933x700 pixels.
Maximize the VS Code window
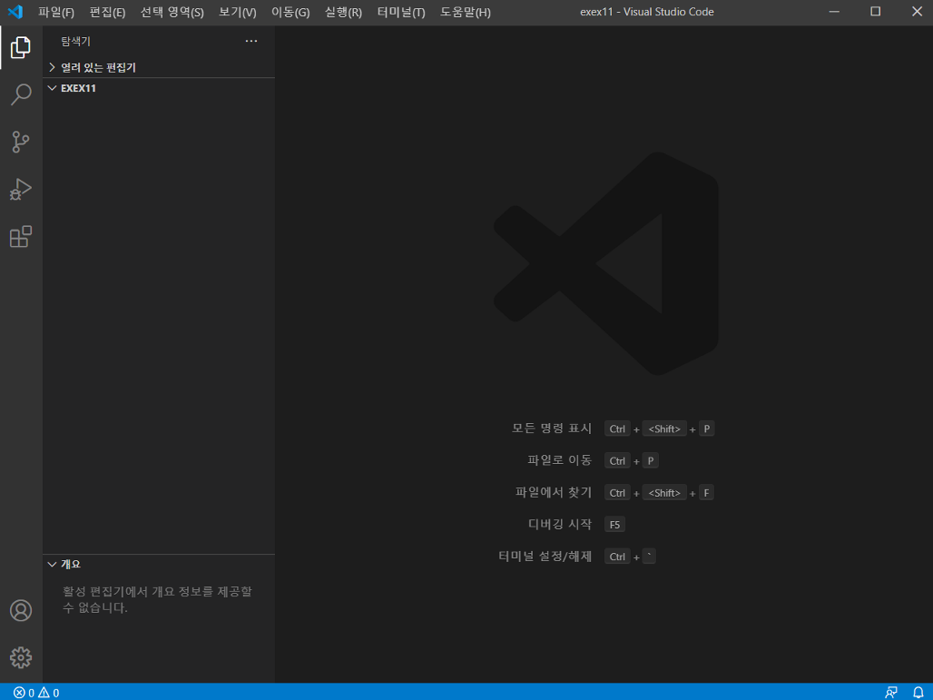pyautogui.click(x=875, y=11)
